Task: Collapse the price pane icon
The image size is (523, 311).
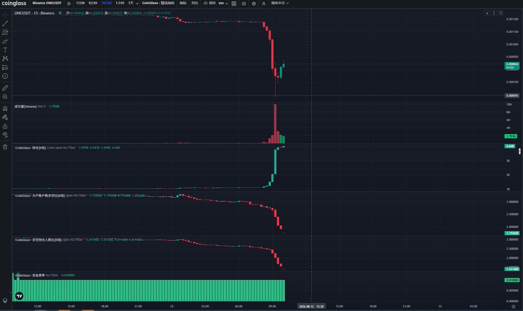Action: (x=494, y=13)
